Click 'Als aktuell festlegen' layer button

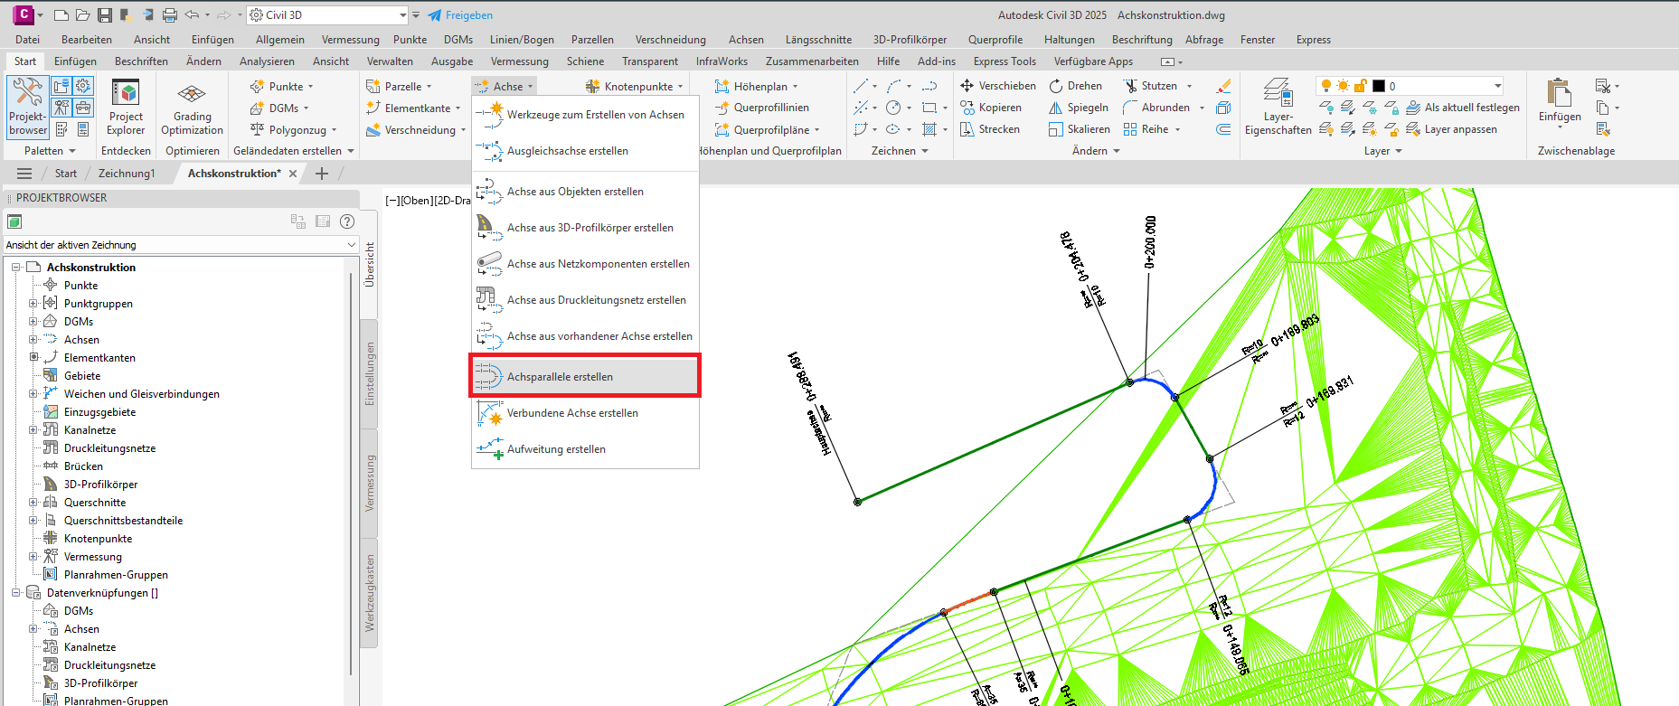(1463, 108)
